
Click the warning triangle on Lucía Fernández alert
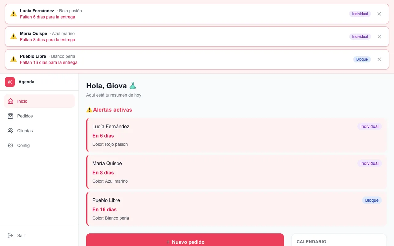tap(14, 14)
